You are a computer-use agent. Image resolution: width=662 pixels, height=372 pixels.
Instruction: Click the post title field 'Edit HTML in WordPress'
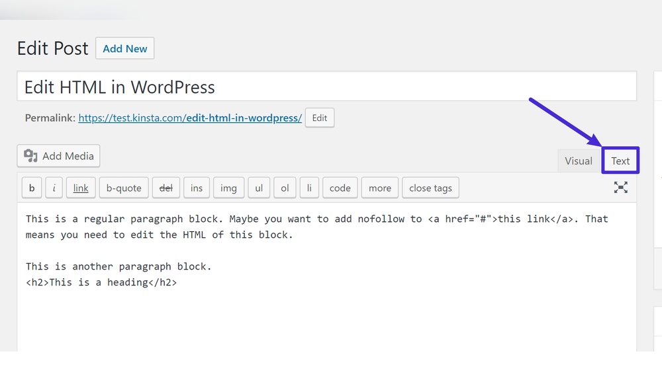pyautogui.click(x=327, y=87)
